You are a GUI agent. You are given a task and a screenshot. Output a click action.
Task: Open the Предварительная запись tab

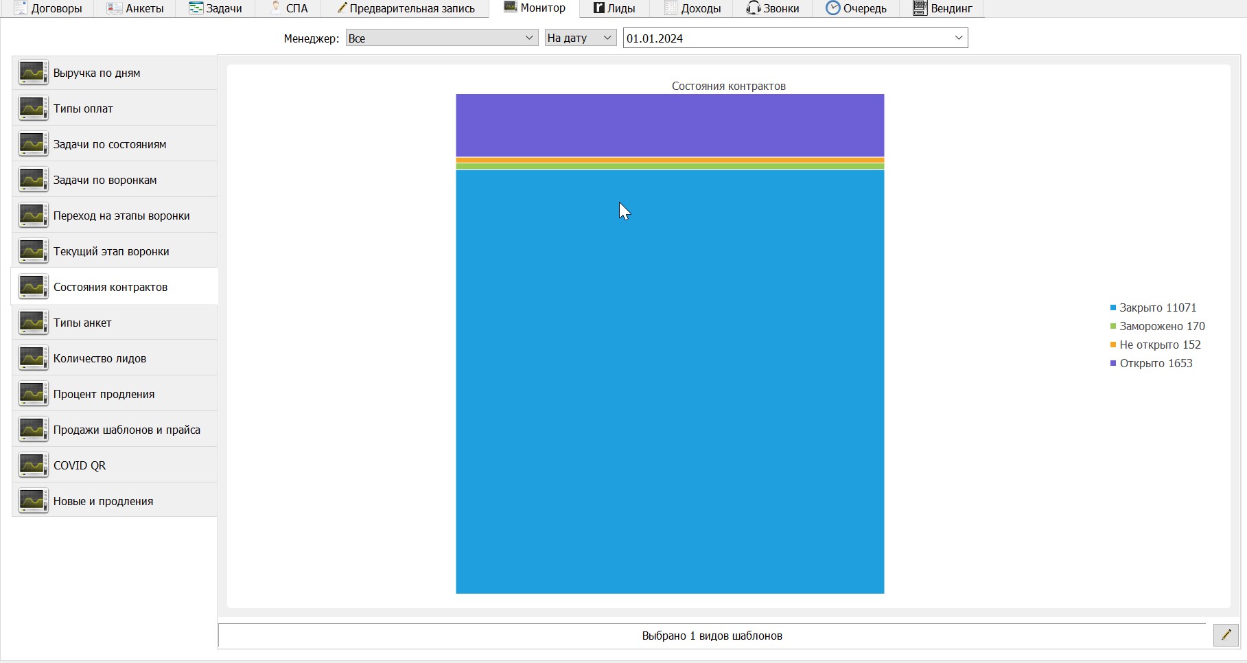click(406, 8)
